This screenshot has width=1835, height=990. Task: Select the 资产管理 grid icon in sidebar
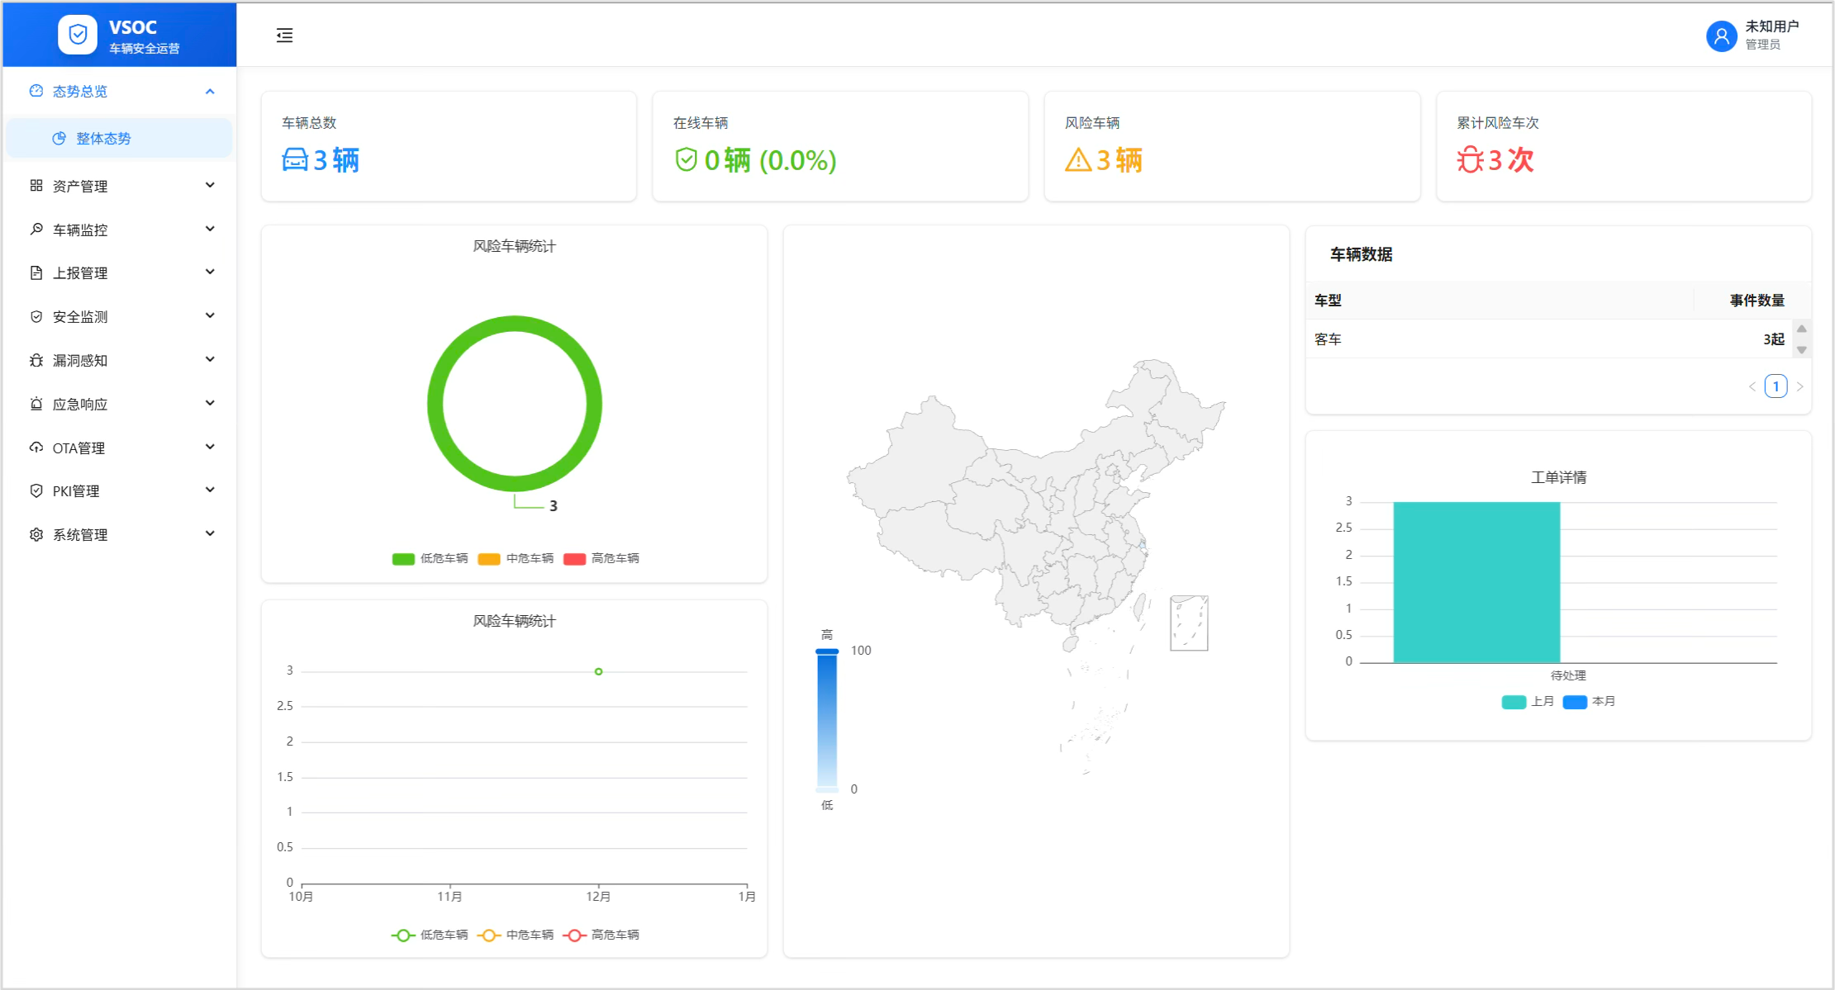(36, 185)
